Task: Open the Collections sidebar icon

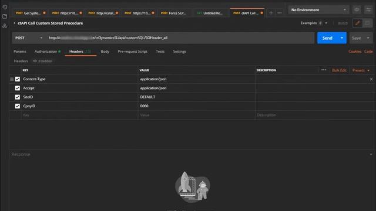Action: point(5,16)
